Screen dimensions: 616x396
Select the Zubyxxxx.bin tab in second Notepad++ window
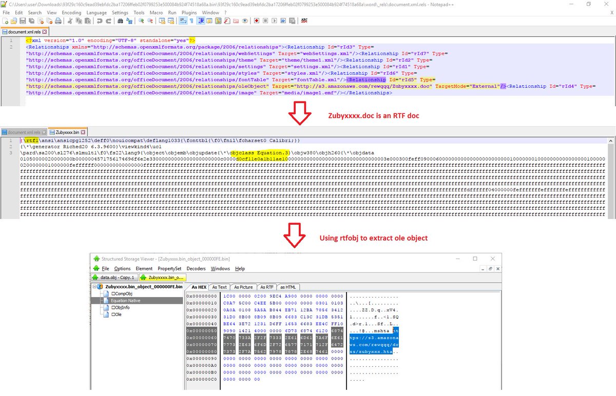67,132
